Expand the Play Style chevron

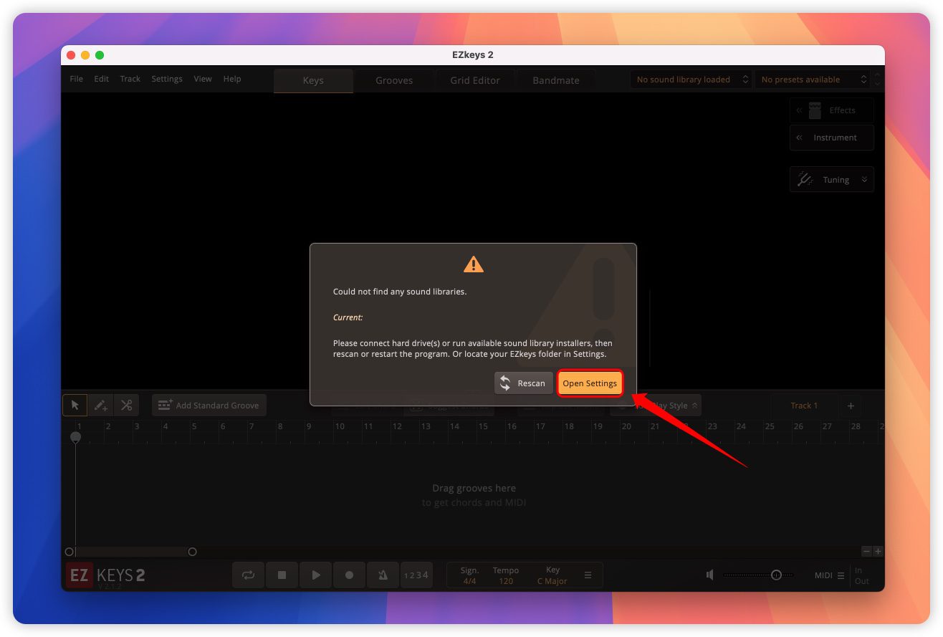(694, 406)
